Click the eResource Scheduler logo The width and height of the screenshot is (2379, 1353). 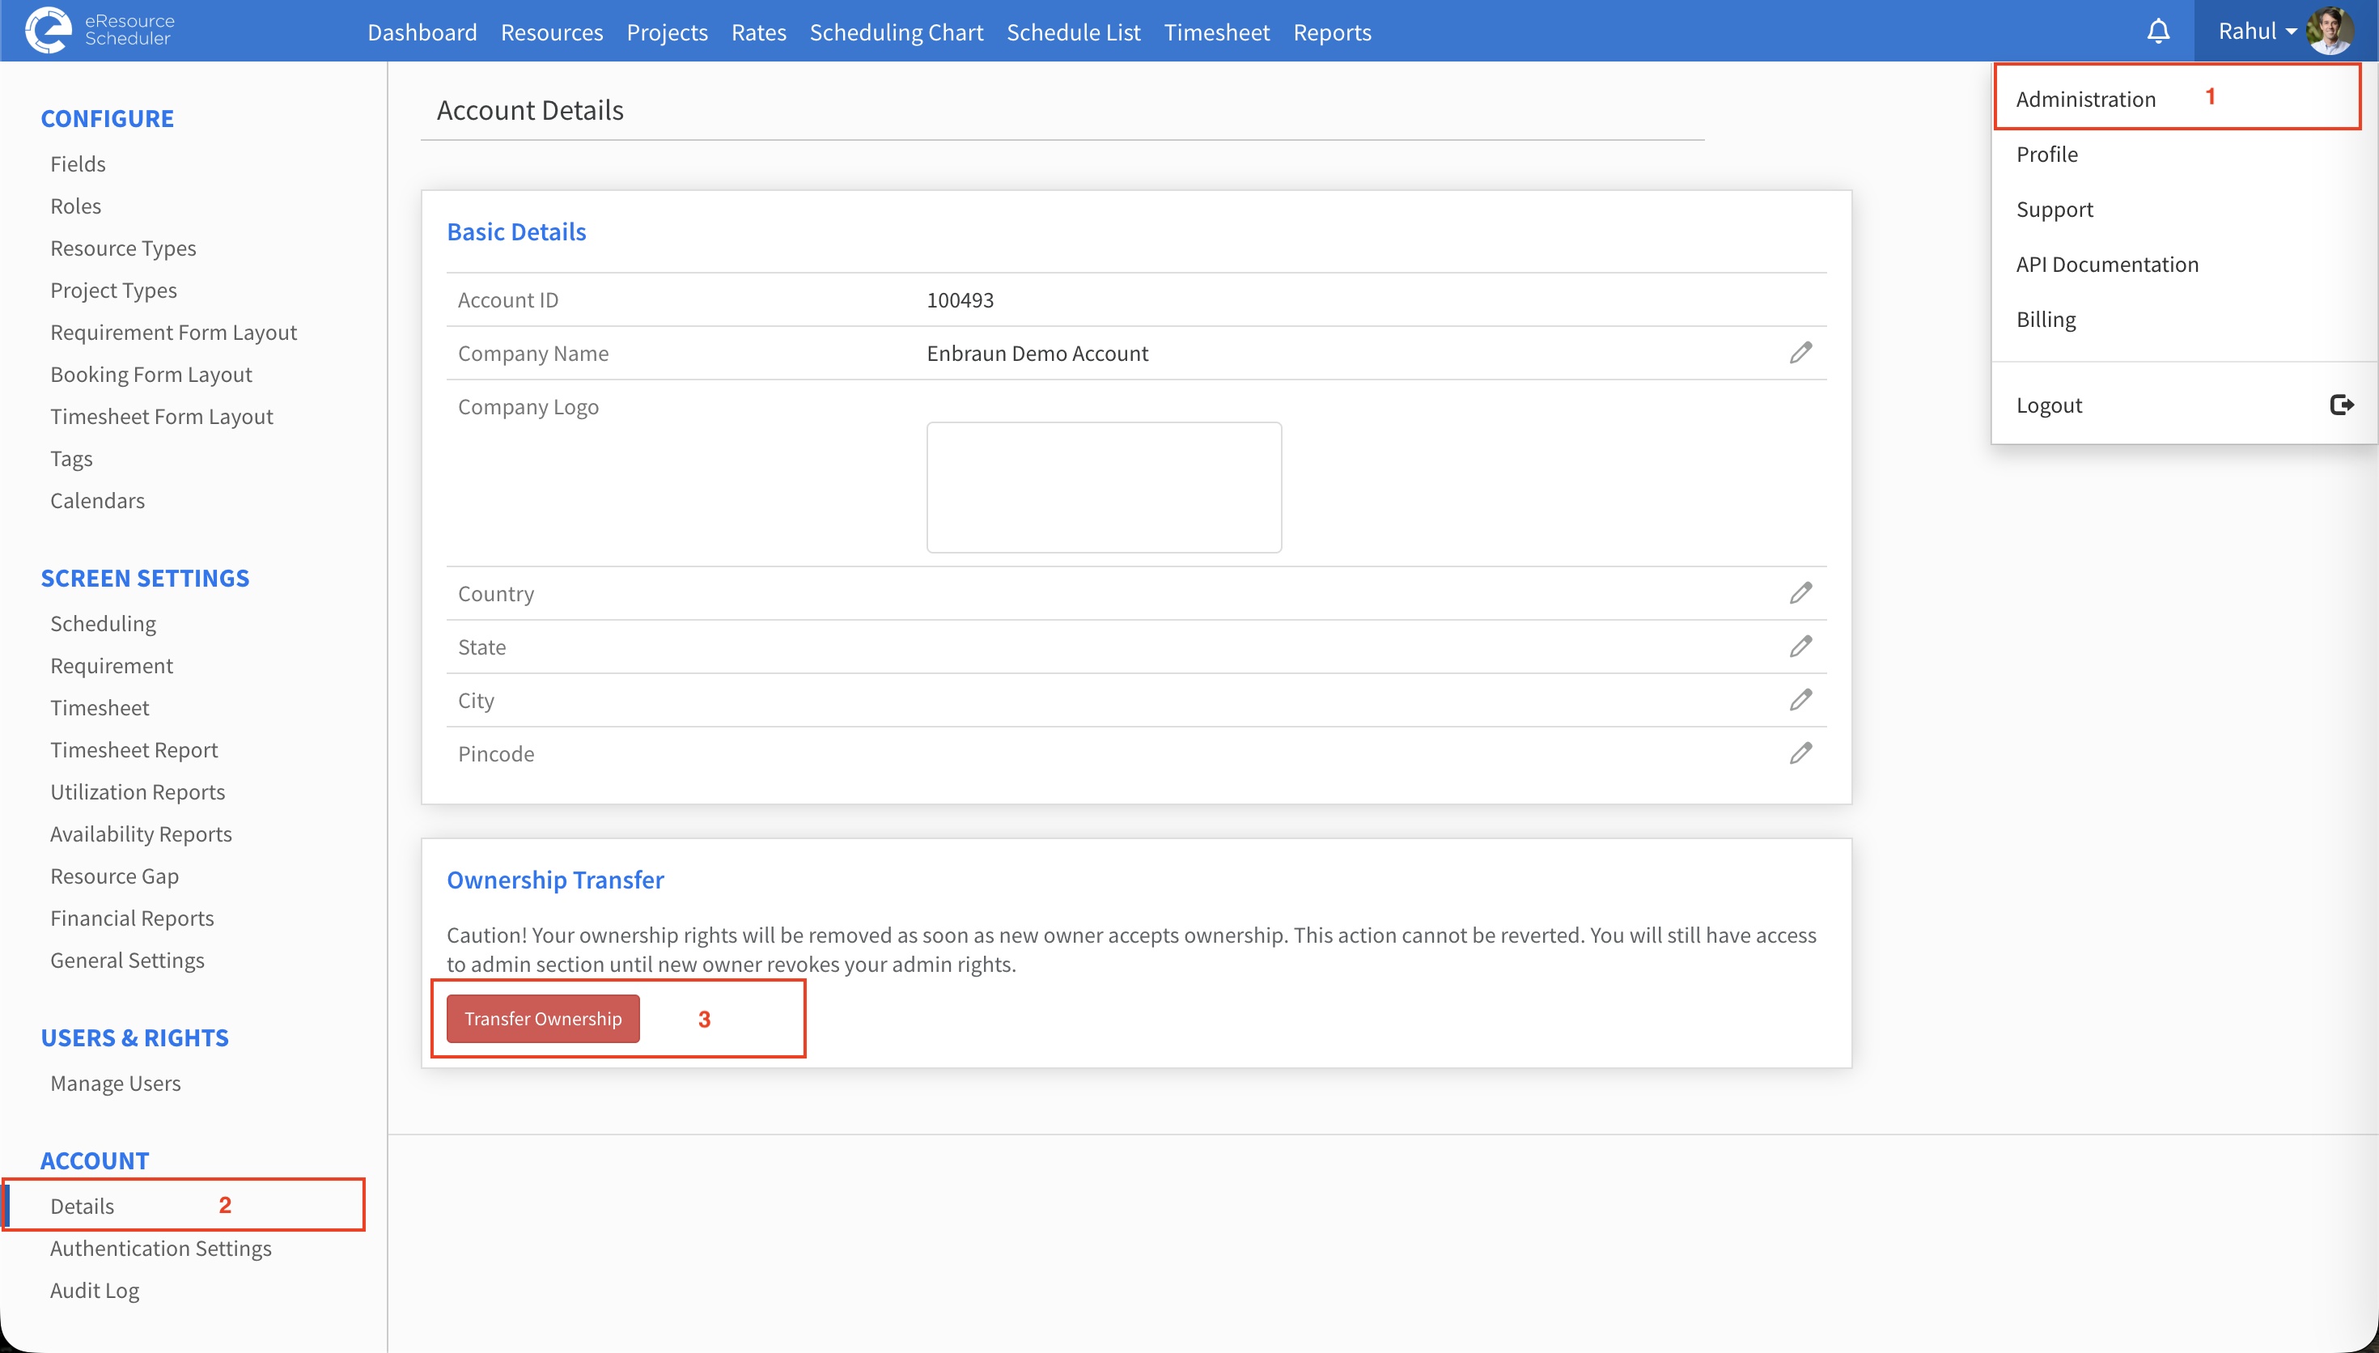100,31
